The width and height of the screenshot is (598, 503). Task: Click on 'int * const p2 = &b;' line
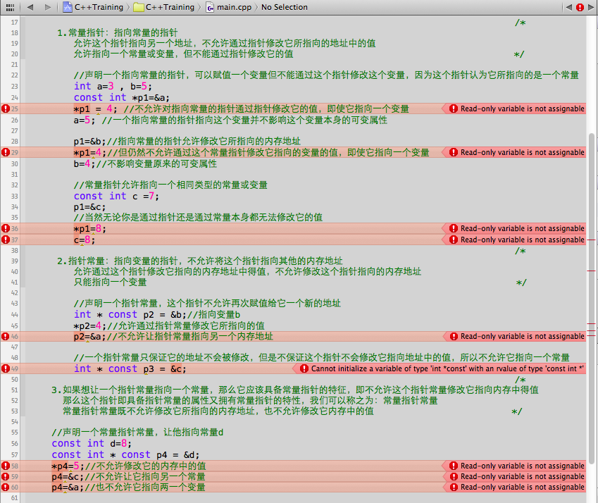pyautogui.click(x=130, y=315)
